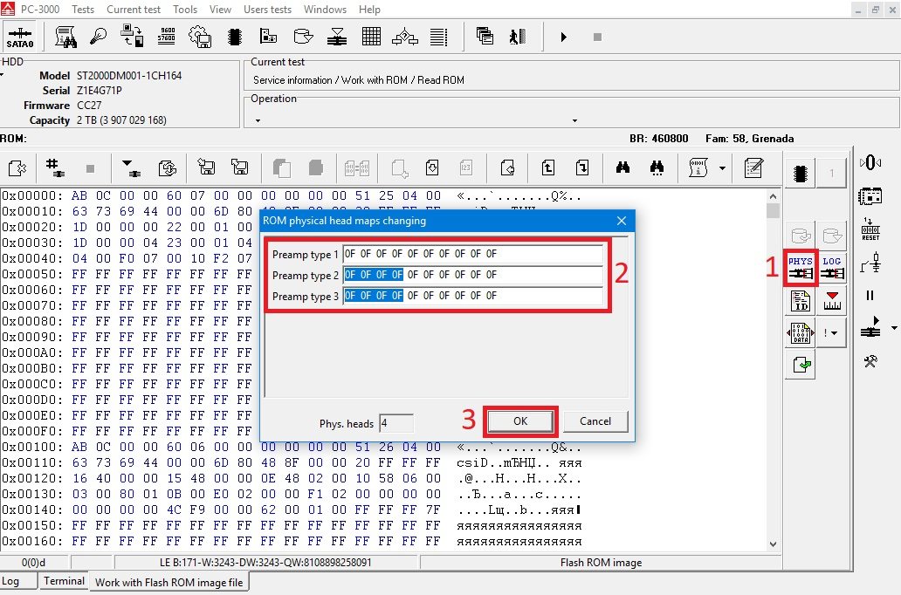
Task: Click the PHYS head map button
Action: coord(800,267)
